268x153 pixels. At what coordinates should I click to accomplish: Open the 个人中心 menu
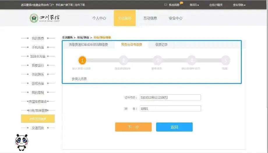pos(99,18)
